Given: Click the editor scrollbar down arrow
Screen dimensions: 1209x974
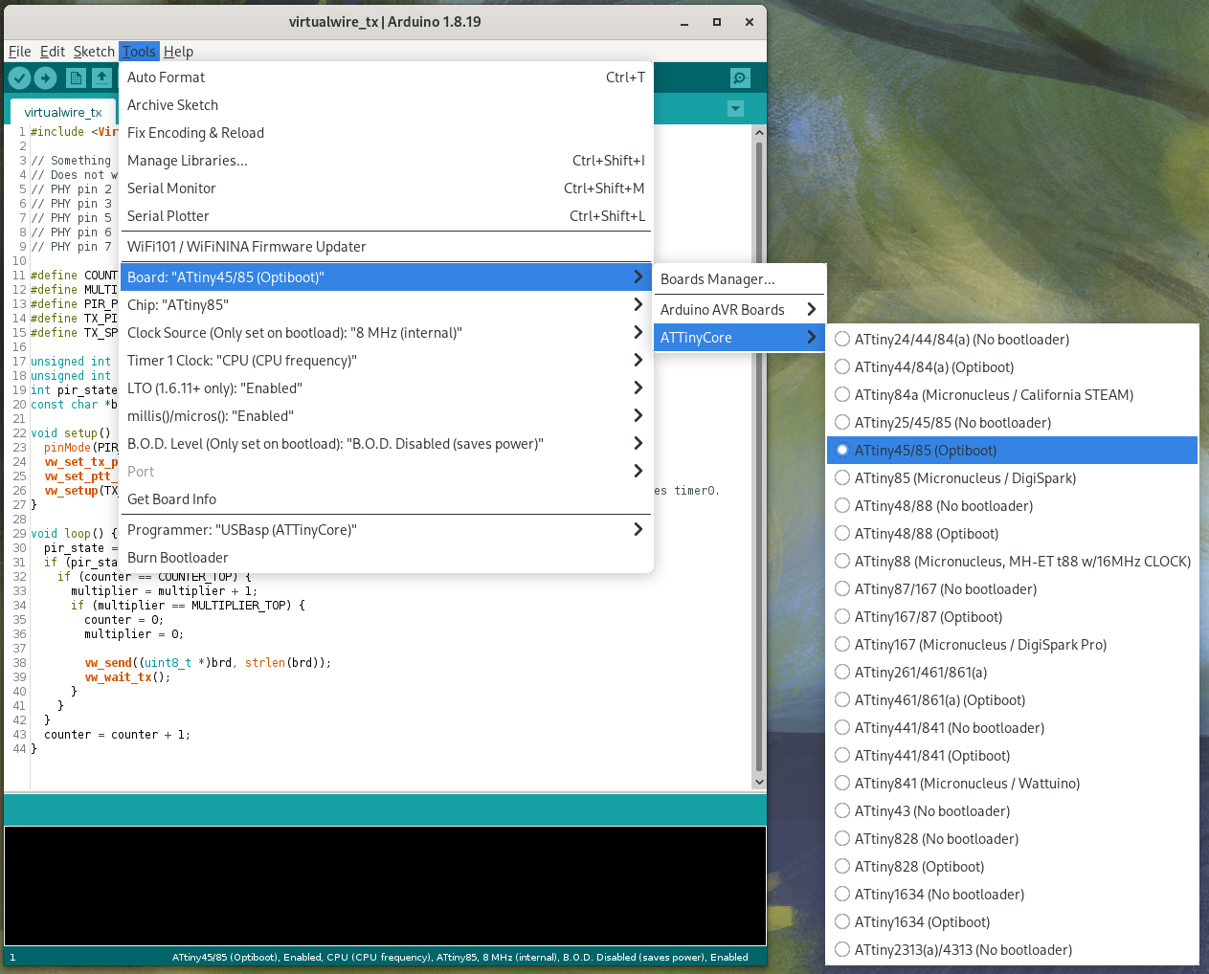Looking at the screenshot, I should (x=759, y=782).
